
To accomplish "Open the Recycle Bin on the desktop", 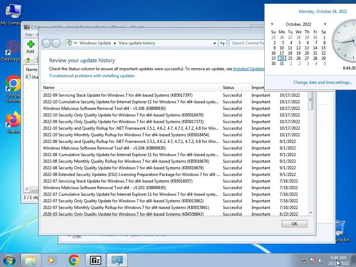I will click(x=342, y=231).
